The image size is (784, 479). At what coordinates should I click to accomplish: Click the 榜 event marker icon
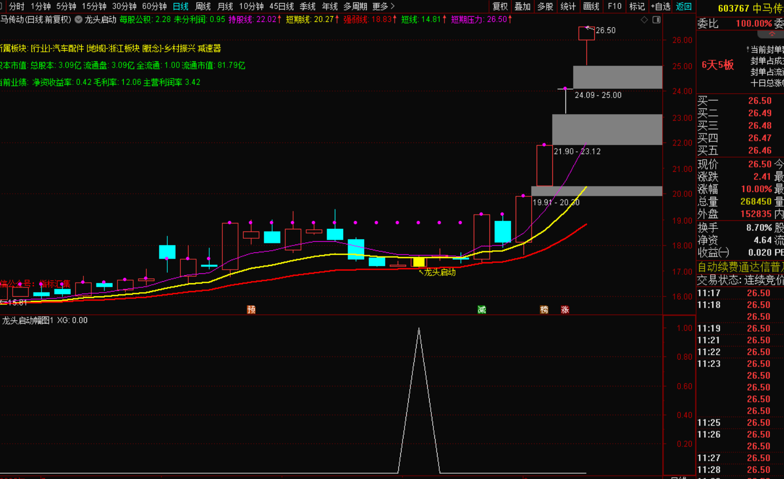544,309
